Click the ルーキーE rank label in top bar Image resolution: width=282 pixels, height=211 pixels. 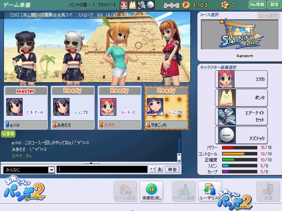tap(171, 6)
